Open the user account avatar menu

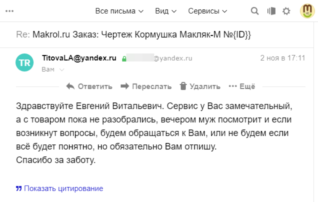pyautogui.click(x=307, y=11)
